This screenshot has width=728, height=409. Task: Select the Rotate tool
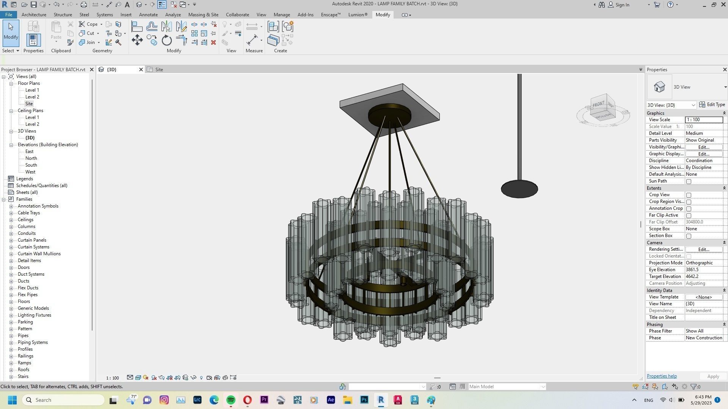click(166, 40)
